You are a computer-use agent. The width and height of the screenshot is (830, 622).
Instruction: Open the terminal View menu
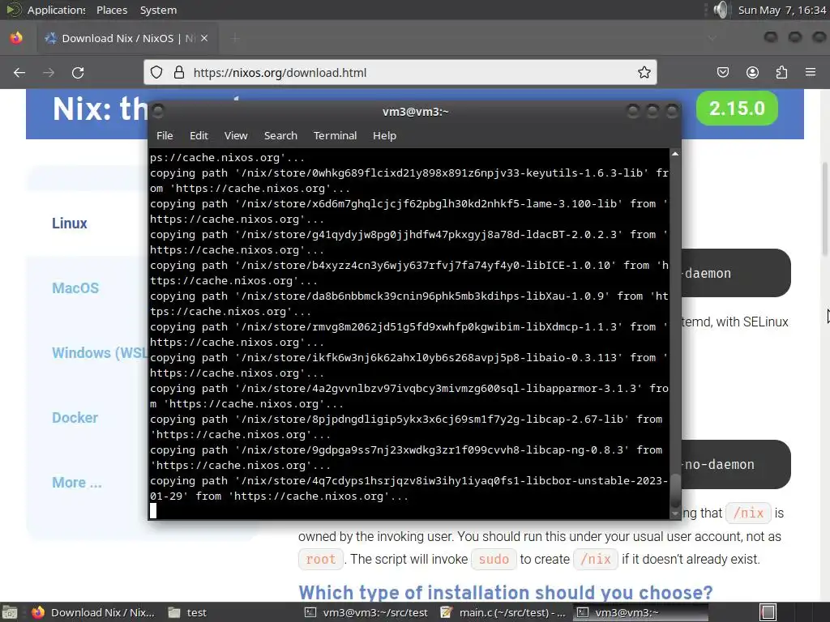pos(236,135)
